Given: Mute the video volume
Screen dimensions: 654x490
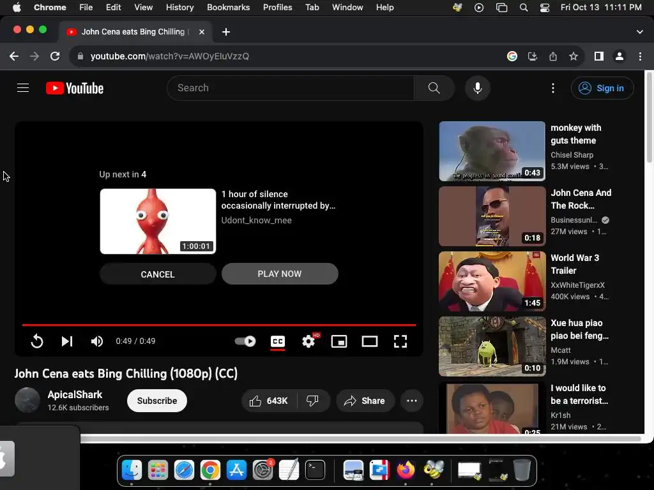Looking at the screenshot, I should (x=97, y=341).
